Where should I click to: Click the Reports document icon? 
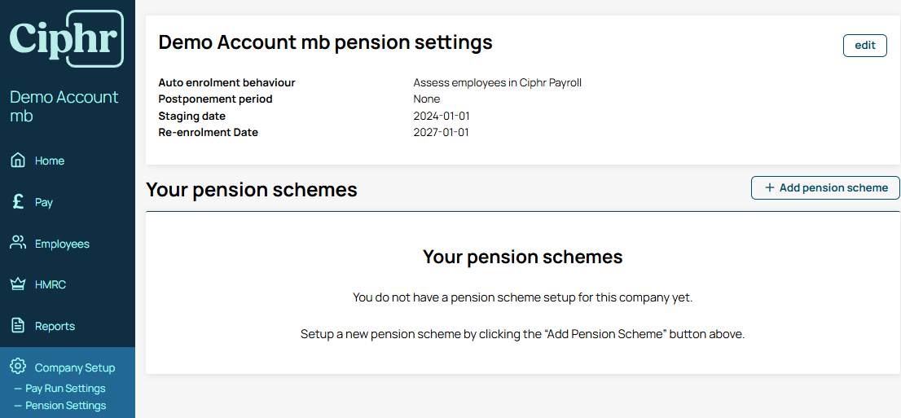tap(19, 325)
